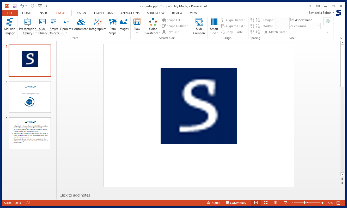Open the Align to Grid dropdown
Viewport: 347px width, 208px height.
[233, 26]
